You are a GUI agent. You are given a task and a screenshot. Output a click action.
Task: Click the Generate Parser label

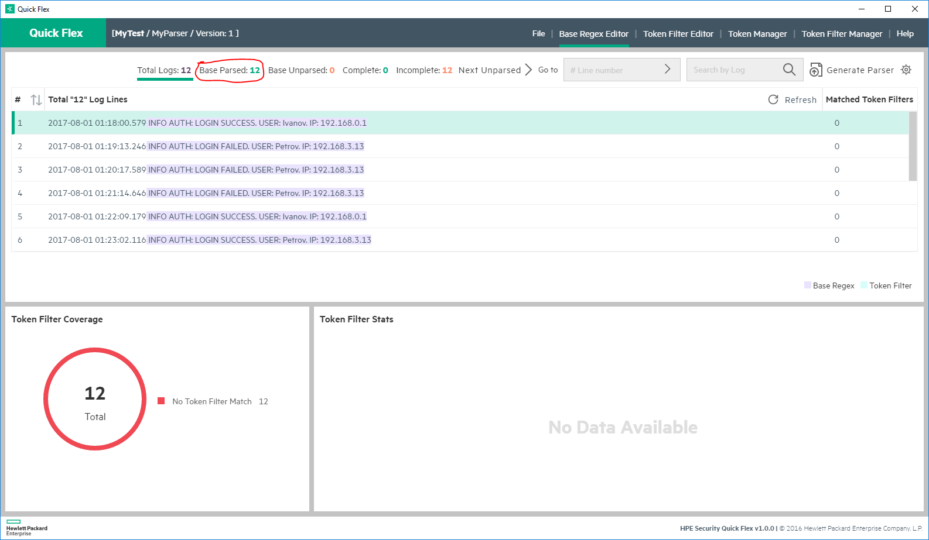[x=860, y=70]
